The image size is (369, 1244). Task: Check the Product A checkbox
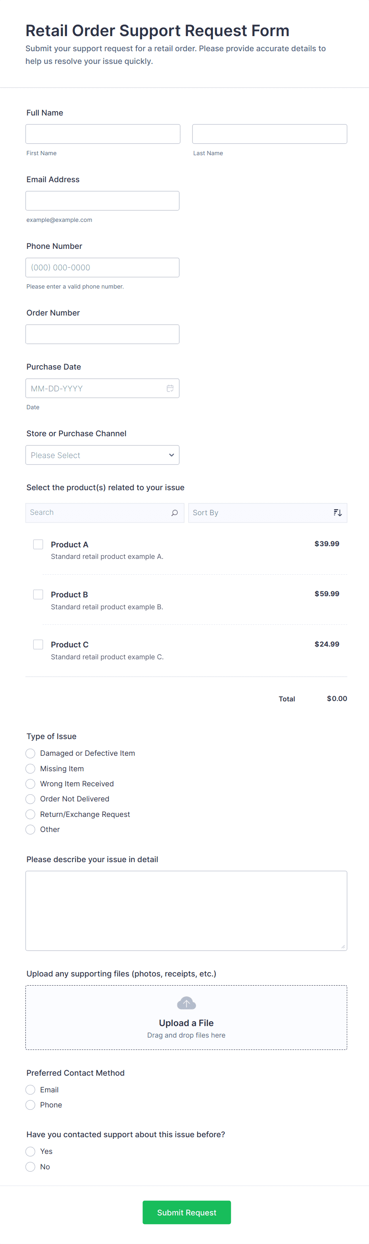pyautogui.click(x=38, y=544)
